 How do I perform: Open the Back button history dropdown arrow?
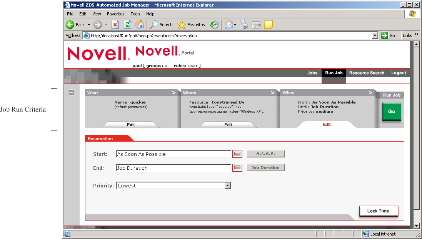89,25
